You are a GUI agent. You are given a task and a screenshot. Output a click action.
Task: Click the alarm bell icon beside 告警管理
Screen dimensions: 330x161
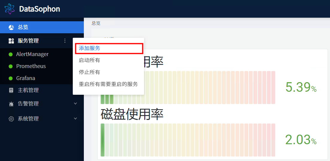tap(11, 104)
